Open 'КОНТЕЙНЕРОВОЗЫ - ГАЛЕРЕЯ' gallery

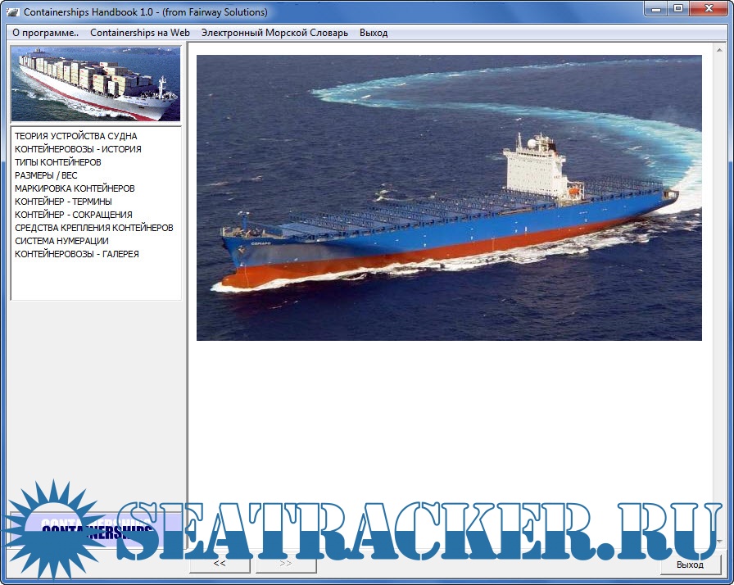point(77,254)
